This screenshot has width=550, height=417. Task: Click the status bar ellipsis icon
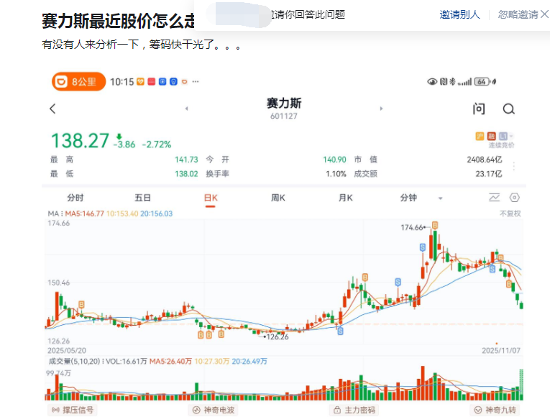pos(196,82)
